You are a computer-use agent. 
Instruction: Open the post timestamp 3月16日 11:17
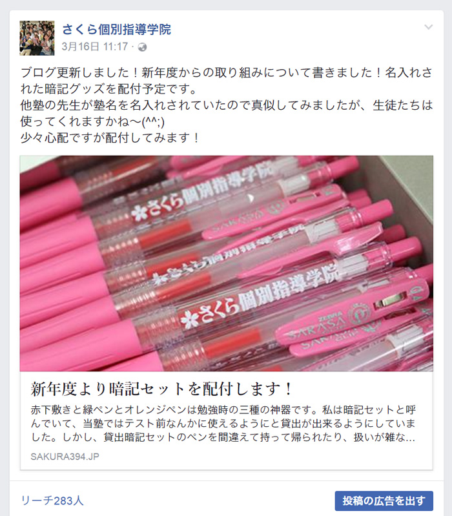pyautogui.click(x=95, y=46)
